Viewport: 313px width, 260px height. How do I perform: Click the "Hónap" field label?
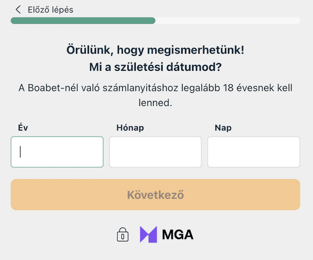[x=130, y=127]
